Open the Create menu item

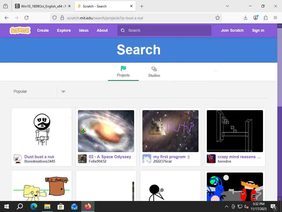tap(43, 30)
